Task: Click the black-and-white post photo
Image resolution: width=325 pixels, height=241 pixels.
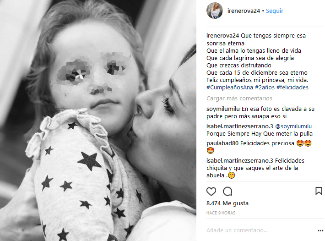Action: coord(98,120)
